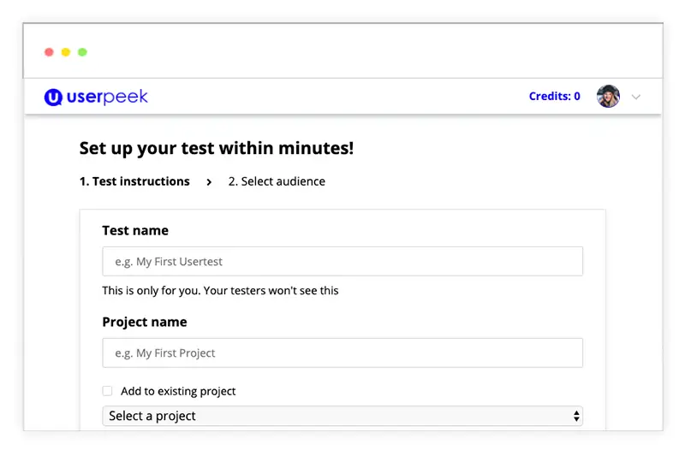Click the 'Test name' field label
Viewport: 685px width, 456px height.
pos(135,230)
